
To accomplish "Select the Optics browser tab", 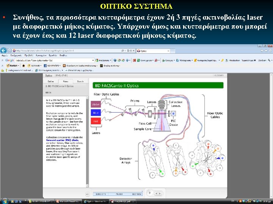I will coord(153,51).
